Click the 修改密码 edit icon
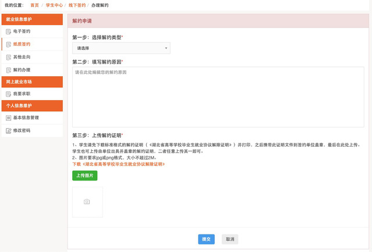 click(x=8, y=130)
